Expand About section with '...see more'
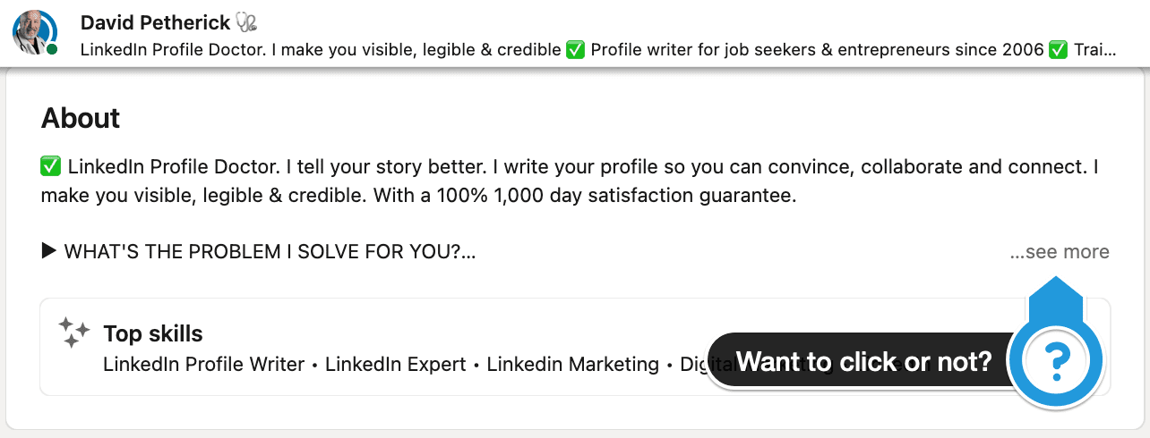The width and height of the screenshot is (1150, 438). pos(1060,252)
